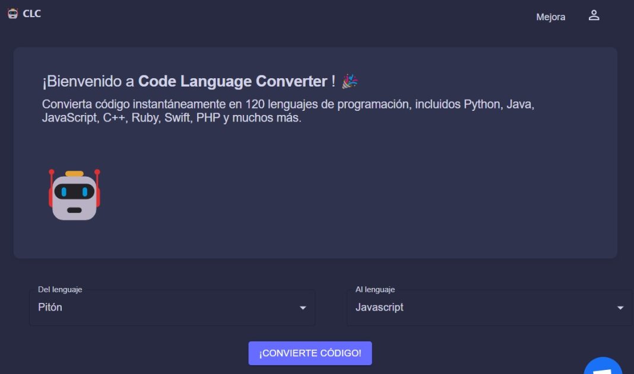
Task: Open the blue chat bubble widget
Action: tap(603, 366)
